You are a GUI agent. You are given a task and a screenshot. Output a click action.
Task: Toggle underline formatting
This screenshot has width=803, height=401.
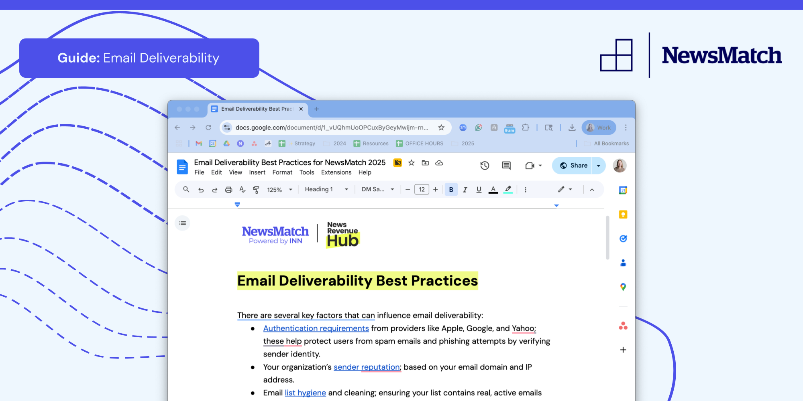tap(479, 190)
